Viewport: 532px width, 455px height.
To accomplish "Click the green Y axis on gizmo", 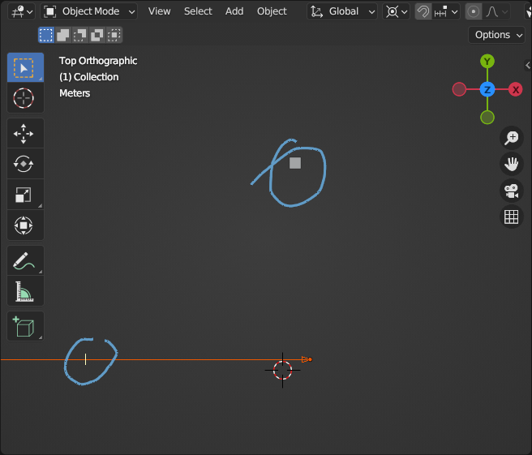I will point(487,62).
